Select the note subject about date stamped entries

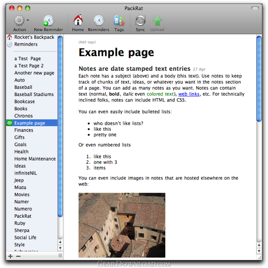click(x=135, y=69)
